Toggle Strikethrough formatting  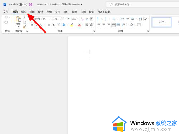coord(49,25)
